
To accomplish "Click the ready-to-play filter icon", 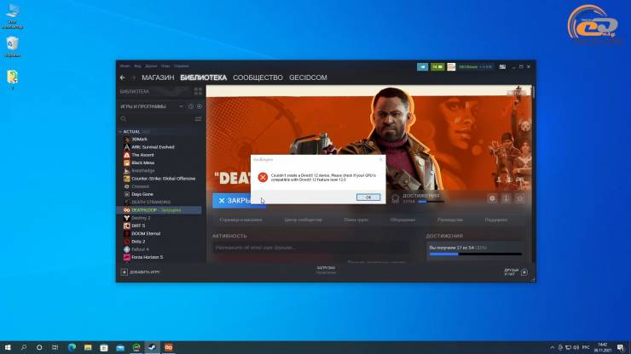I will 200,106.
